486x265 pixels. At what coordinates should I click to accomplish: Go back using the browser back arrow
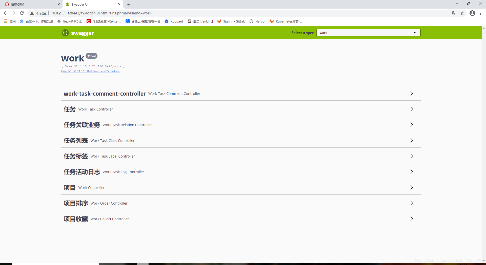(x=6, y=13)
